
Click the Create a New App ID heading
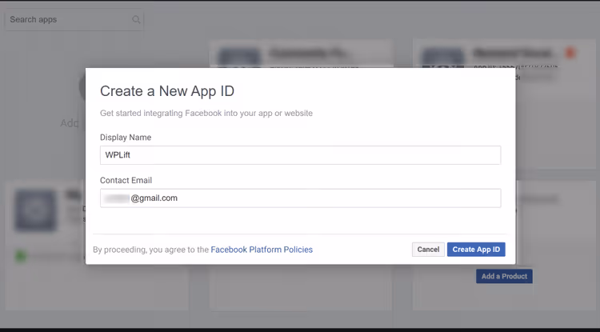coord(167,91)
